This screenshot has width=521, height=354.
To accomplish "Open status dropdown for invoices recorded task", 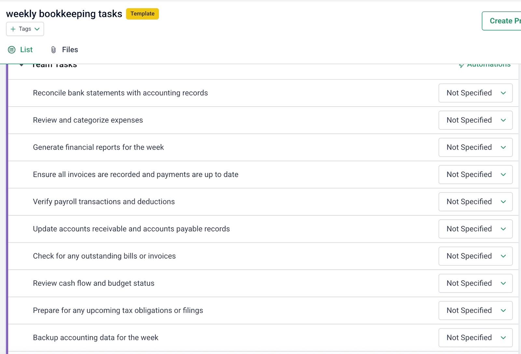I will click(475, 174).
